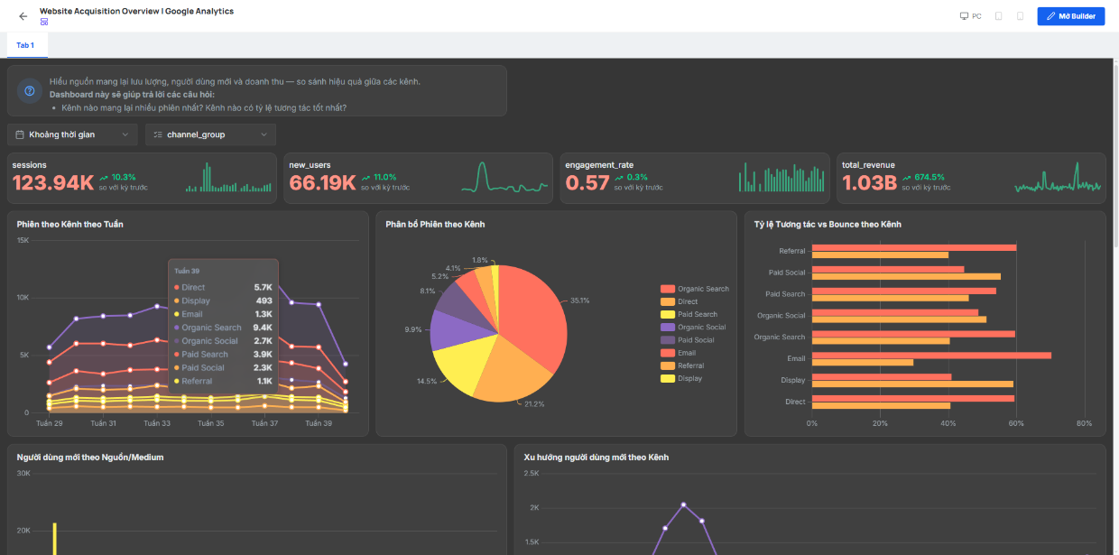Expand the channel_group filter dropdown
Image resolution: width=1119 pixels, height=555 pixels.
tap(210, 134)
